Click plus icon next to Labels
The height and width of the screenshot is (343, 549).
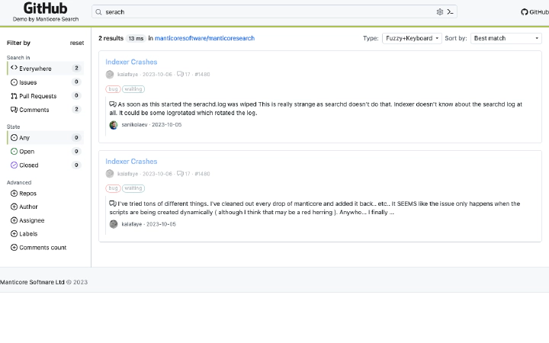pyautogui.click(x=14, y=233)
